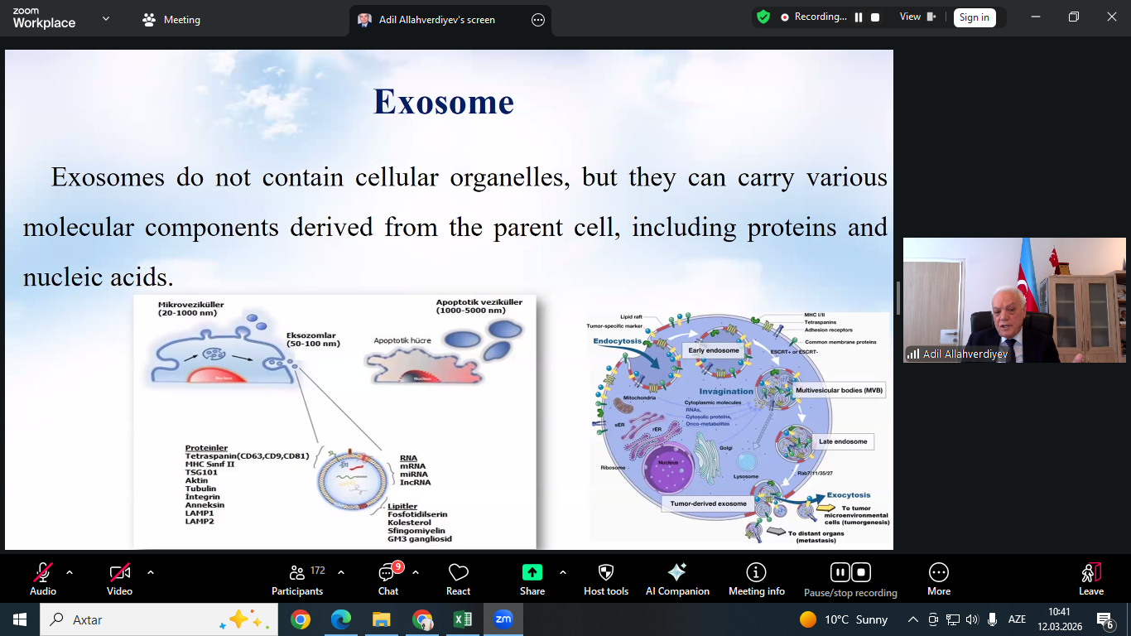Expand video options arrow next to Video
This screenshot has height=636, width=1131.
pos(151,572)
